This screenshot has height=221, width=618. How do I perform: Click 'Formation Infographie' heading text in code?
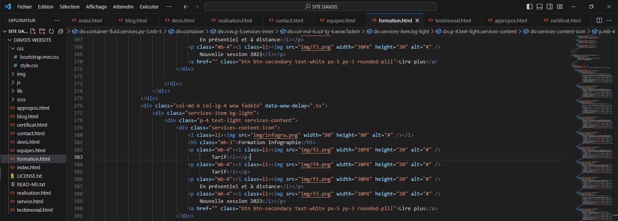coord(270,143)
